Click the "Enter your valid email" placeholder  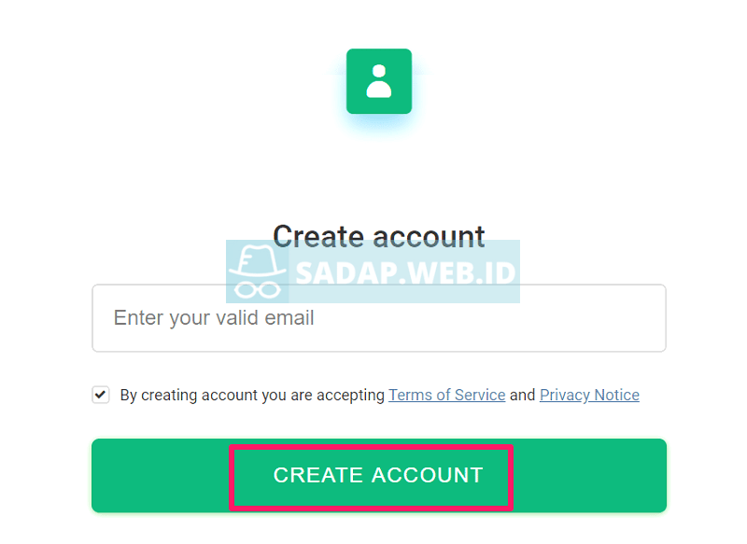pyautogui.click(x=214, y=318)
